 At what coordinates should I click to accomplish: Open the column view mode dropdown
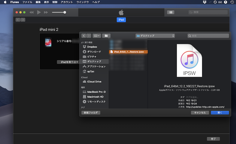[x=97, y=36]
